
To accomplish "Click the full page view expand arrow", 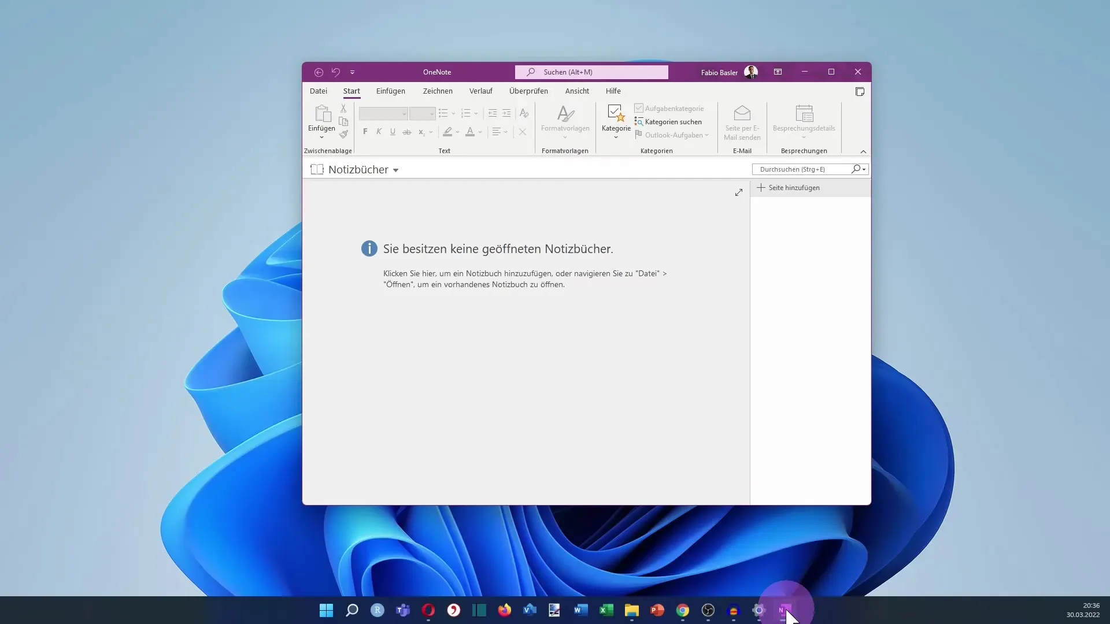I will point(738,192).
